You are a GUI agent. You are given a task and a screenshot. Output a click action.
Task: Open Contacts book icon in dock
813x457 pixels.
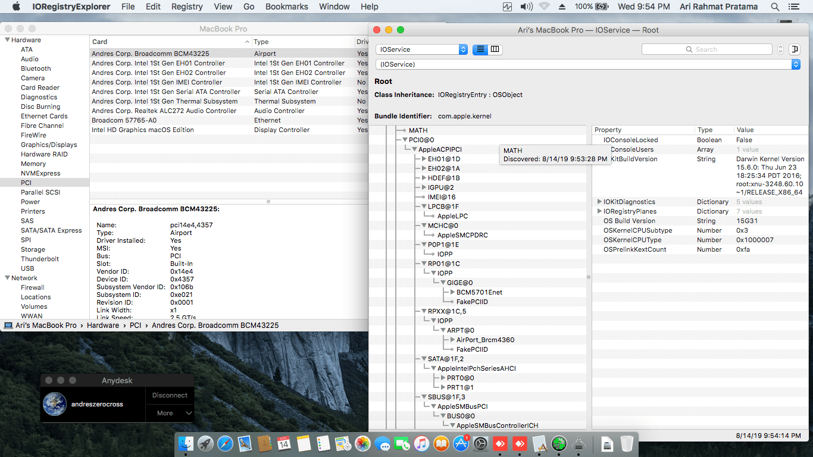click(x=264, y=443)
